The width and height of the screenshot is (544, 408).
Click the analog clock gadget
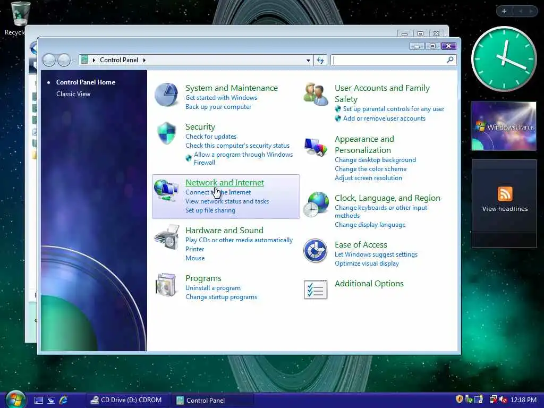point(504,59)
